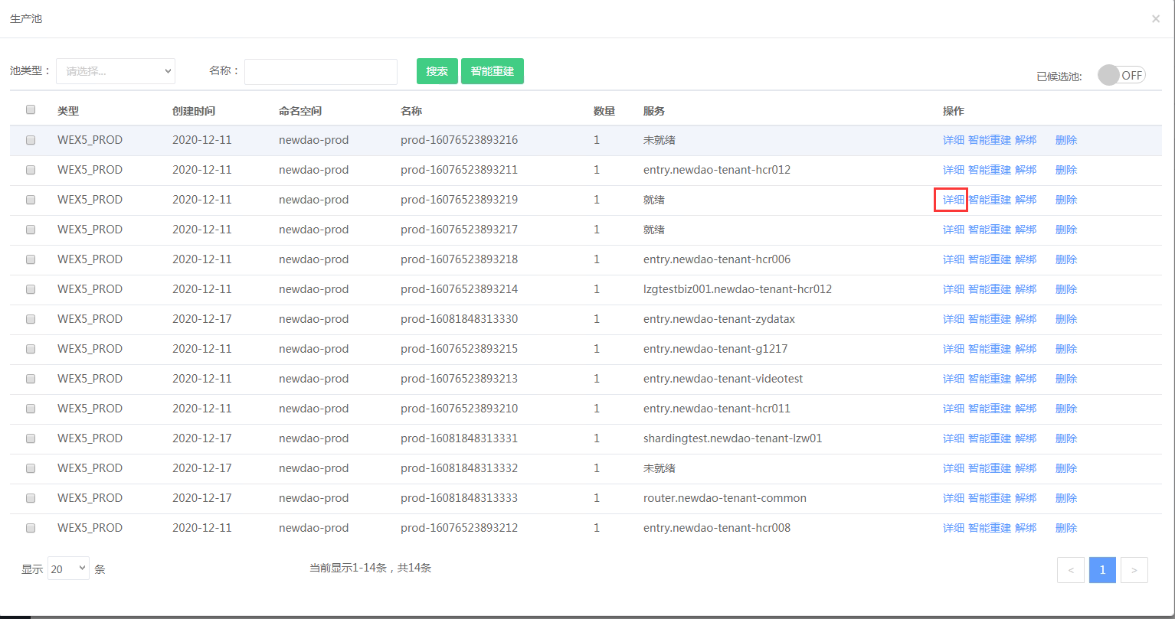Select service entry.newdao-tenant-hcr008 cell
1175x619 pixels.
(x=717, y=528)
